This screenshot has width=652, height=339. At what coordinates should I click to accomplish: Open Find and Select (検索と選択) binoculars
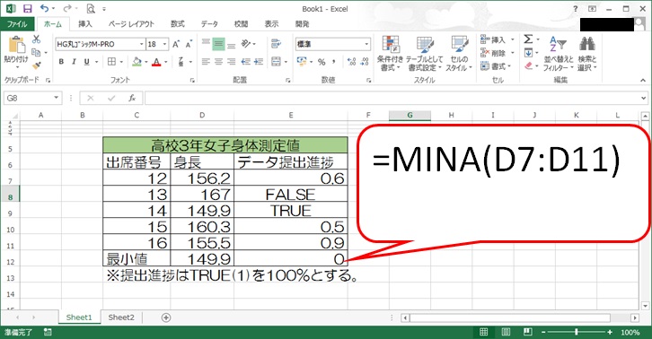pos(587,53)
